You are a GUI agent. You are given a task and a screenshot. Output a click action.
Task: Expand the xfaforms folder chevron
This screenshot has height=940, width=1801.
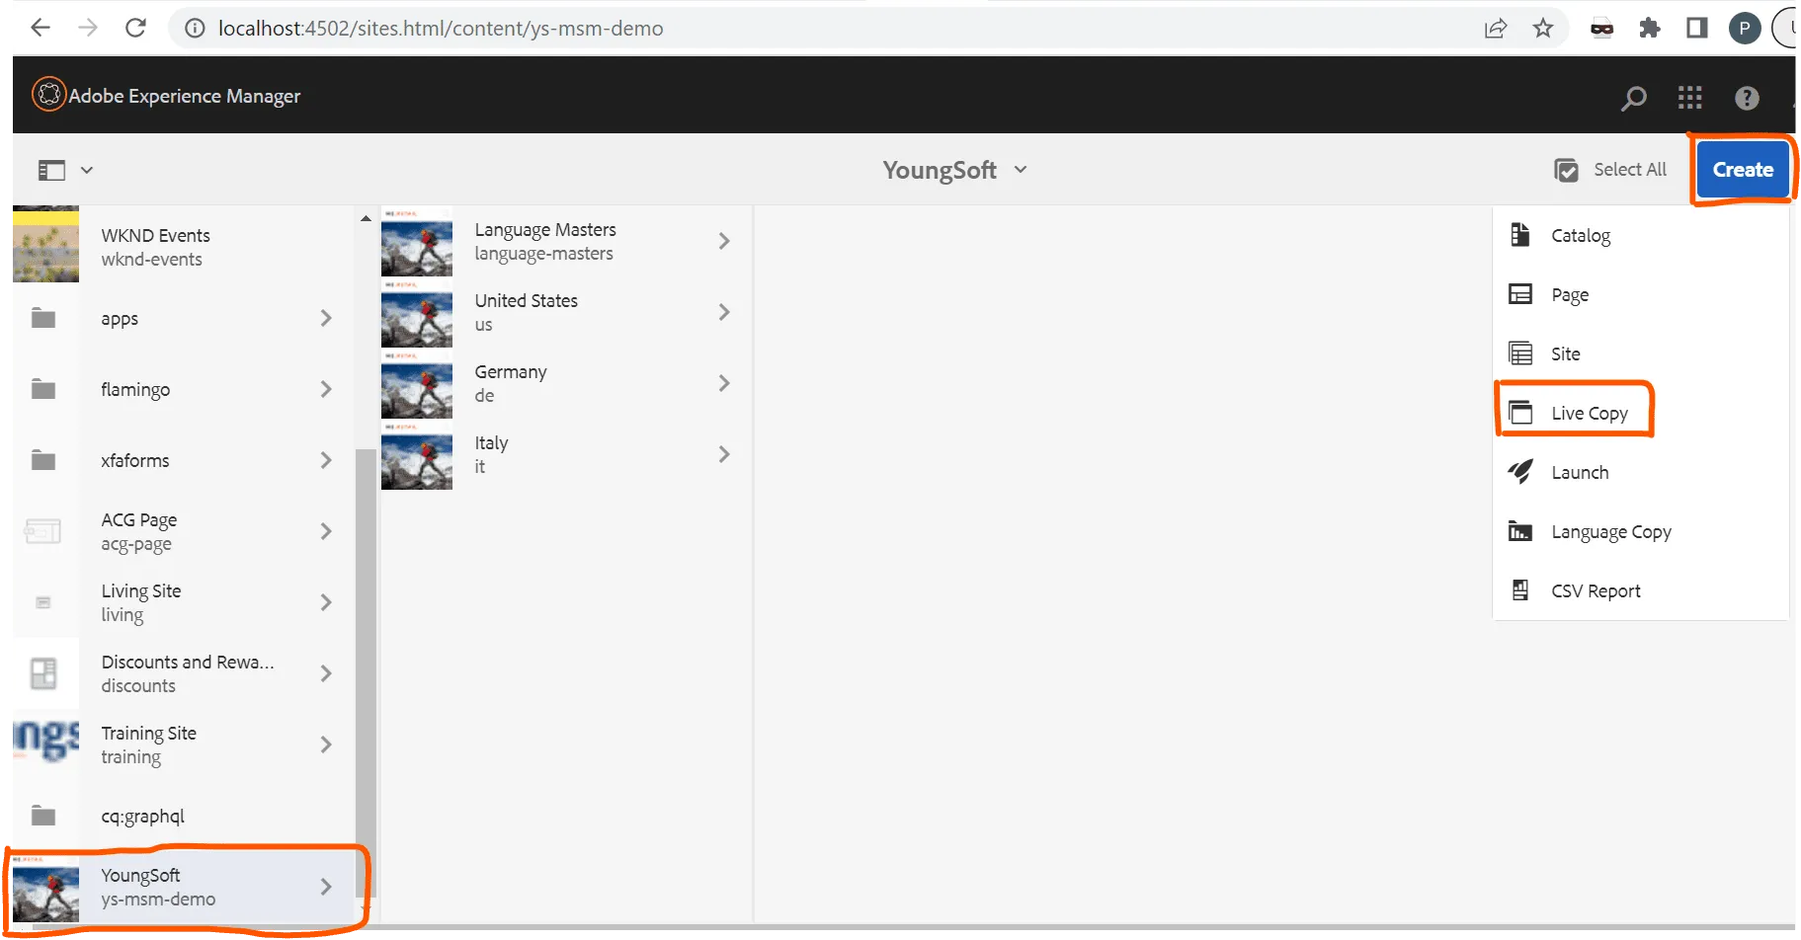click(326, 460)
